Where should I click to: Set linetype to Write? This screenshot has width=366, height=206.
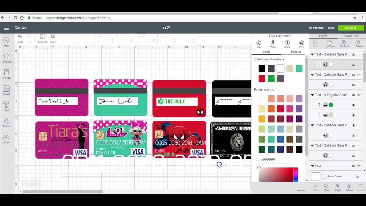coord(273,44)
